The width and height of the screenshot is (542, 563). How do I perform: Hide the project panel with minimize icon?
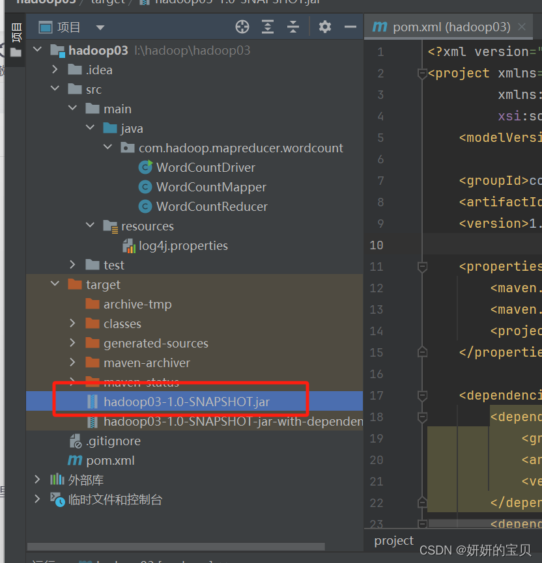pos(350,27)
